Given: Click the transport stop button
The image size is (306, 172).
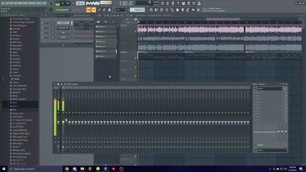Looking at the screenshot, I should tap(68, 3).
